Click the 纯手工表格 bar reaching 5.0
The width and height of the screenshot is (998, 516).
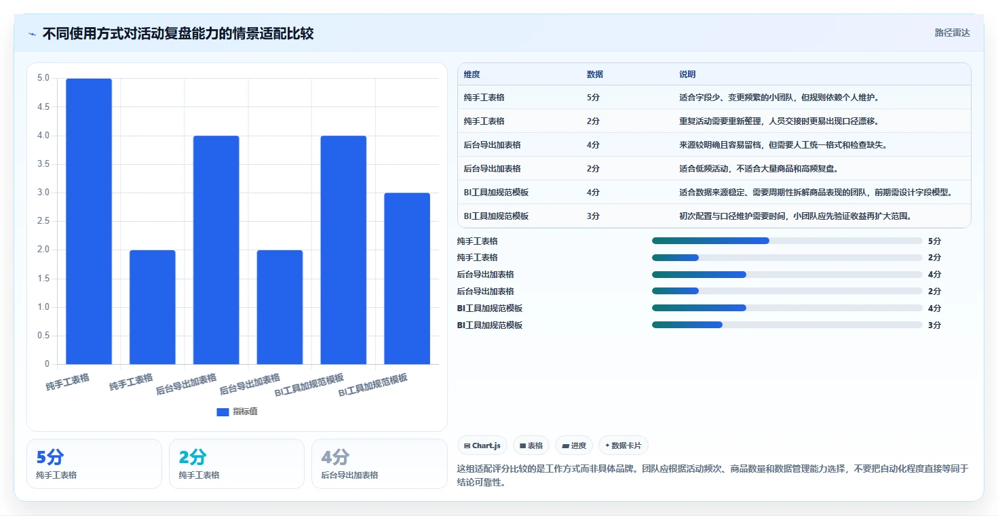(x=89, y=221)
